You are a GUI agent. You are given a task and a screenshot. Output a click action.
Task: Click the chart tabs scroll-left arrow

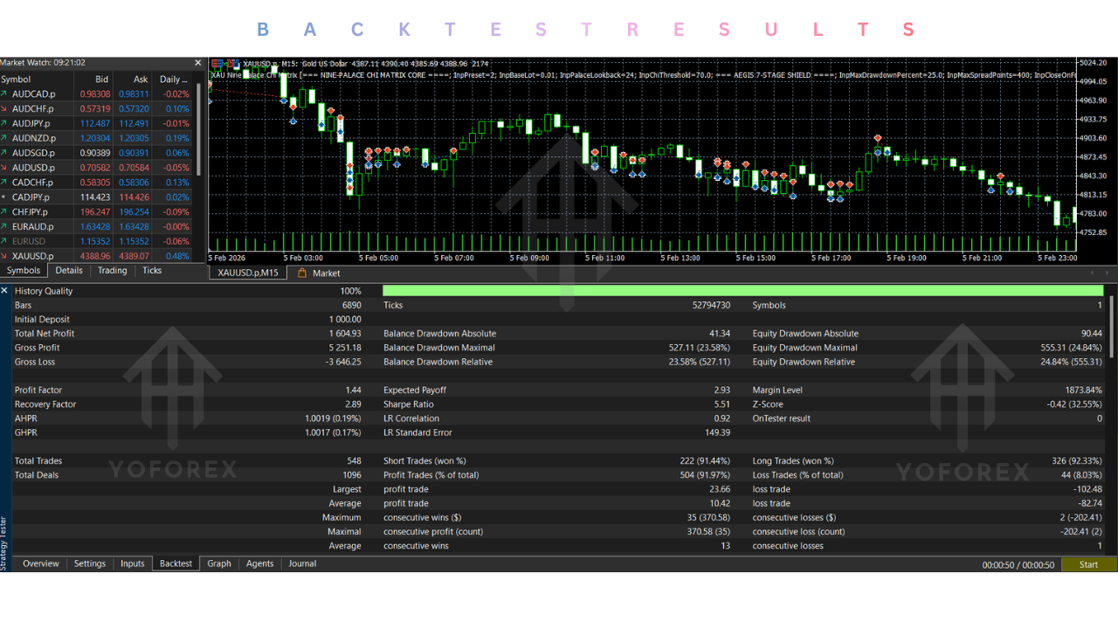pos(1093,273)
